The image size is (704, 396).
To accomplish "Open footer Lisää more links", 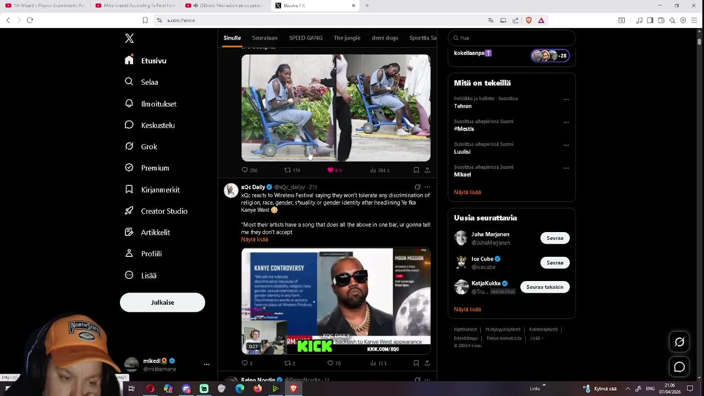I will coord(537,338).
